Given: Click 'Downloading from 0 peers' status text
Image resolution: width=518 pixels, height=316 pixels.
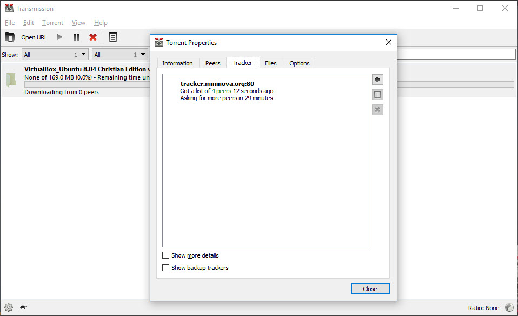Looking at the screenshot, I should pos(62,92).
